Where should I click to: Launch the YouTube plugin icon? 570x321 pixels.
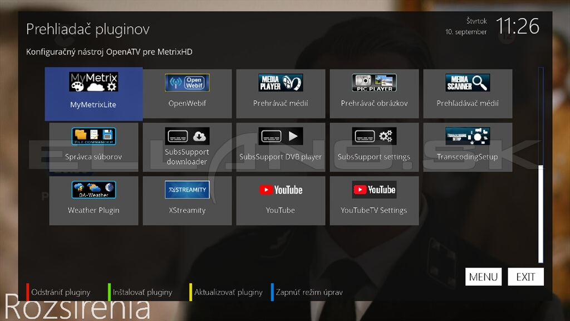[x=281, y=189]
